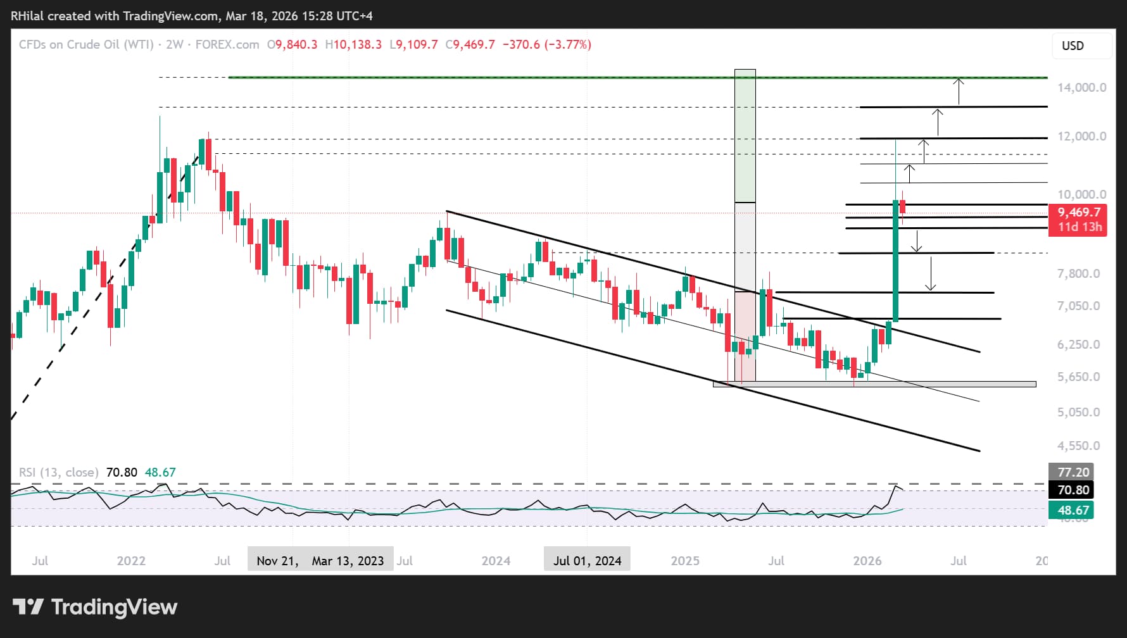This screenshot has width=1127, height=638.
Task: Click the 2025 label on the time axis
Action: [x=685, y=561]
